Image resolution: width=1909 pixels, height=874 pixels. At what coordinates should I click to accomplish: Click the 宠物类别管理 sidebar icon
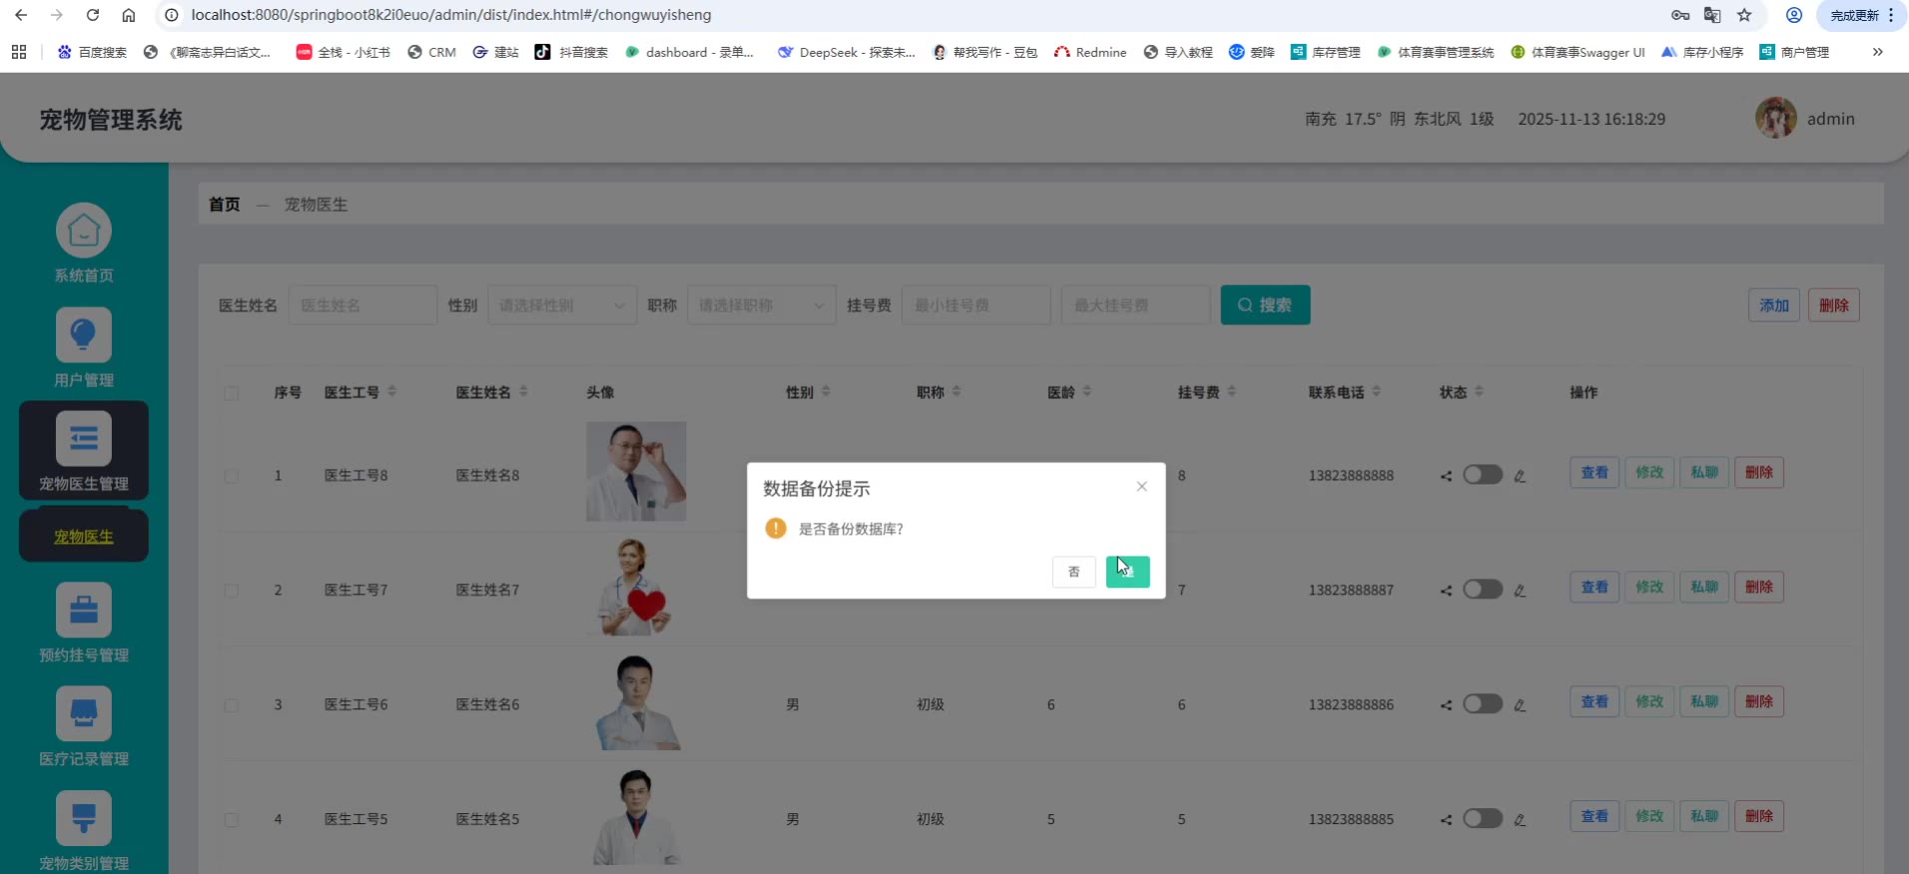[x=84, y=818]
